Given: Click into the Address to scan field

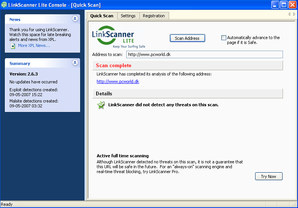Looking at the screenshot, I should [x=204, y=54].
